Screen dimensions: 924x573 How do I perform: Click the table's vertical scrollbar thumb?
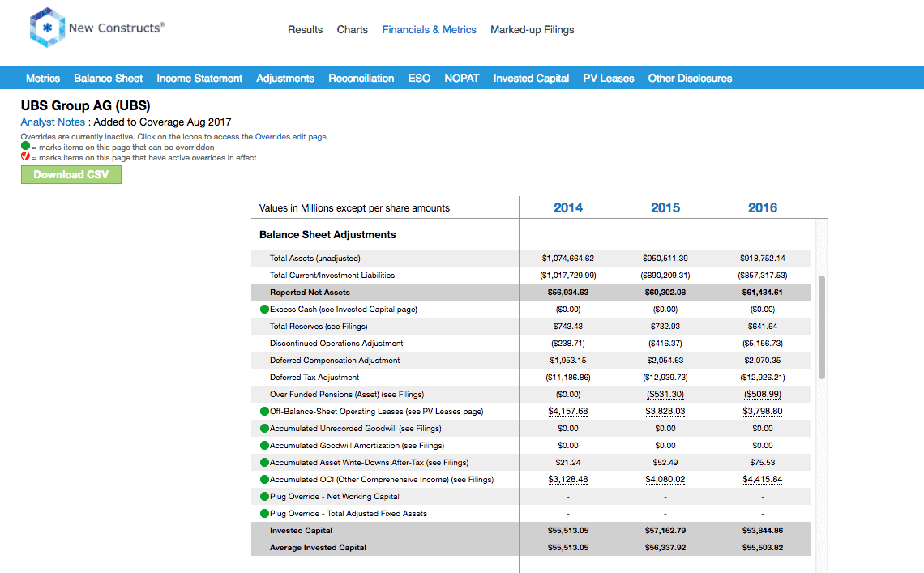(x=821, y=327)
